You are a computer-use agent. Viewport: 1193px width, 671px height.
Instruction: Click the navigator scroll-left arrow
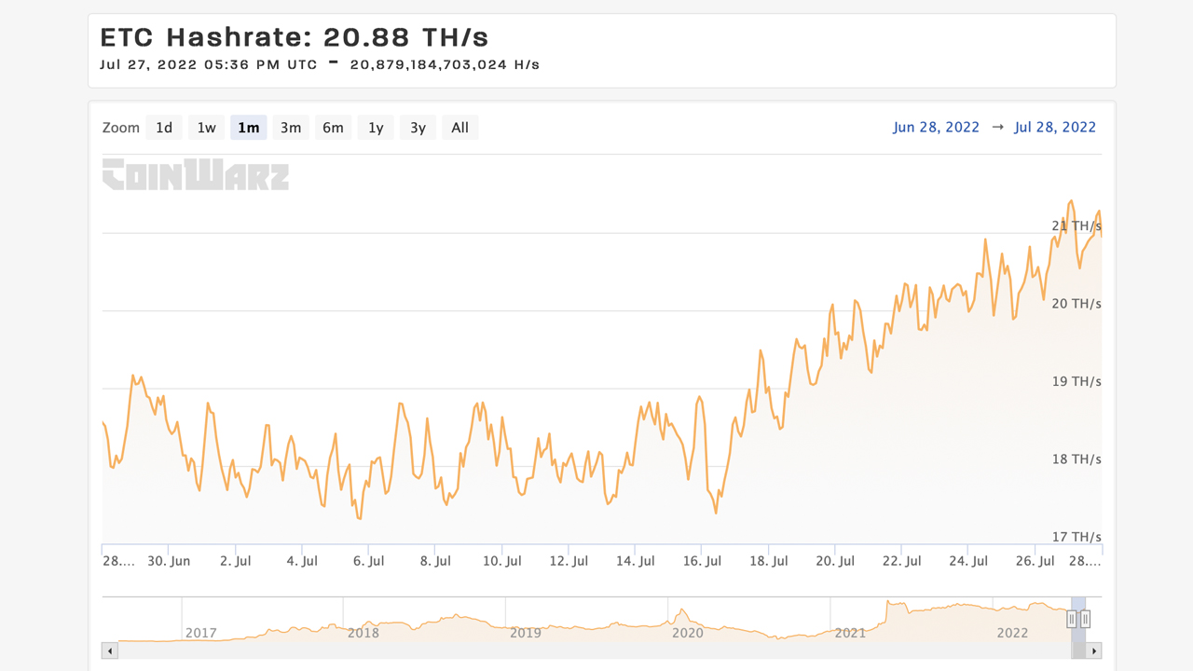tap(110, 650)
